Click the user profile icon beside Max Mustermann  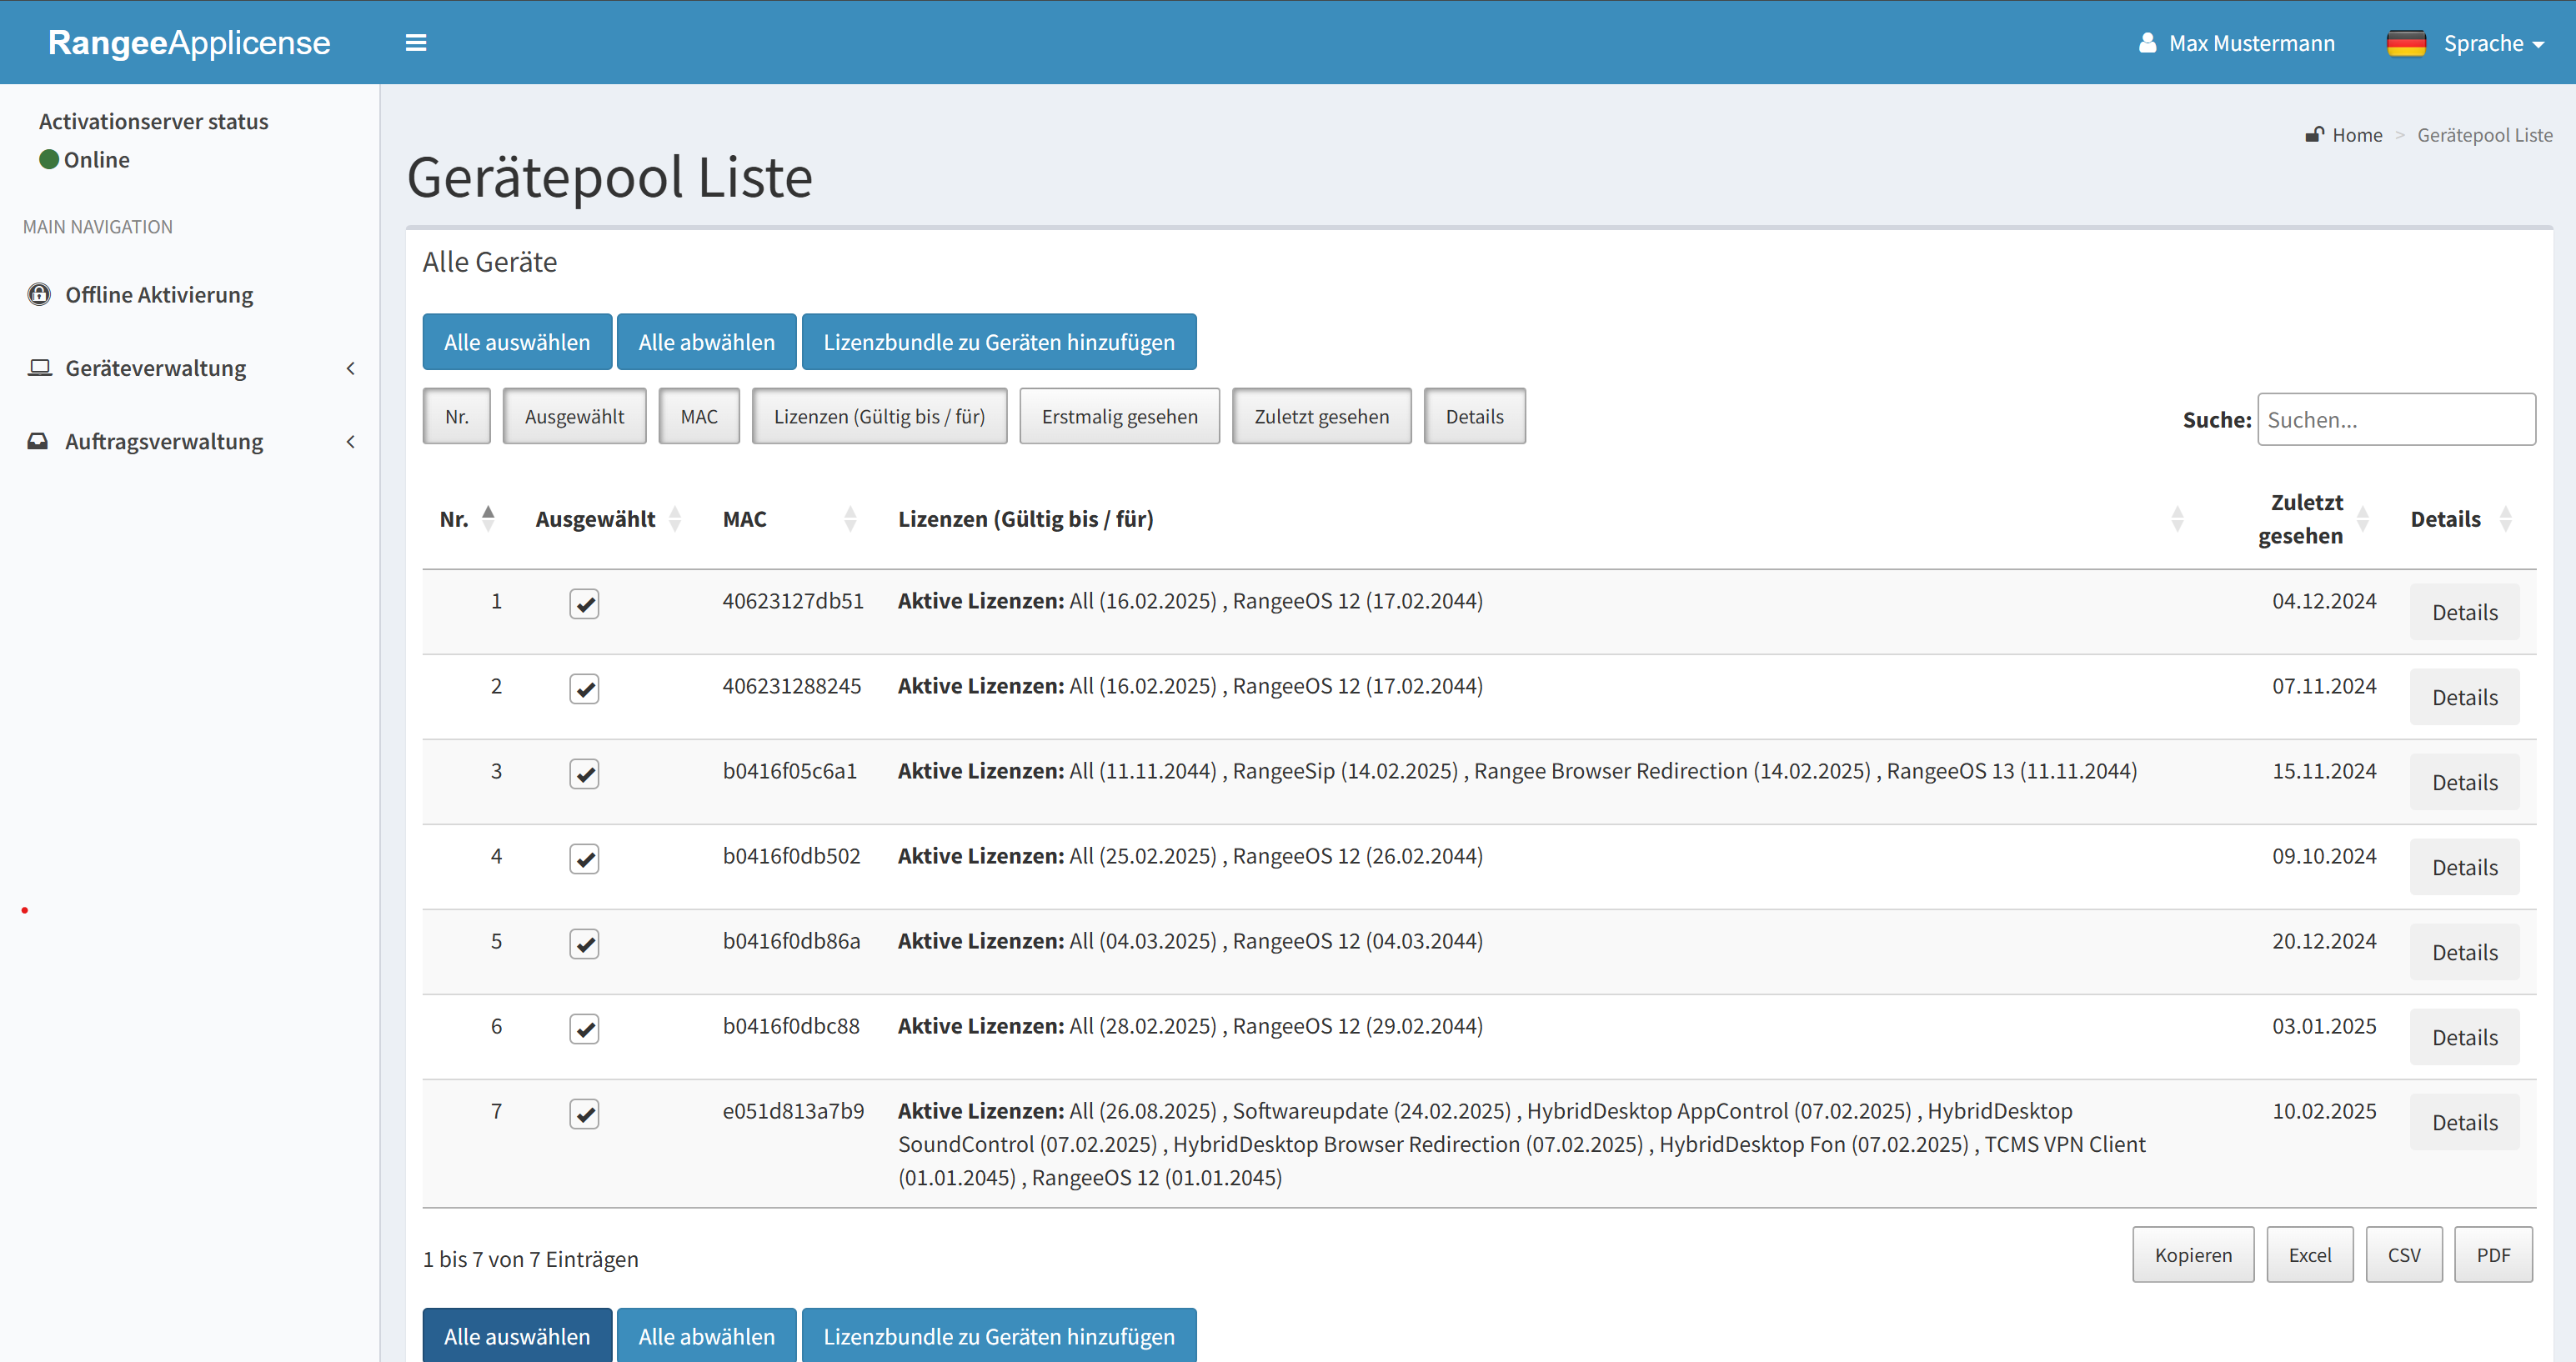click(2147, 43)
